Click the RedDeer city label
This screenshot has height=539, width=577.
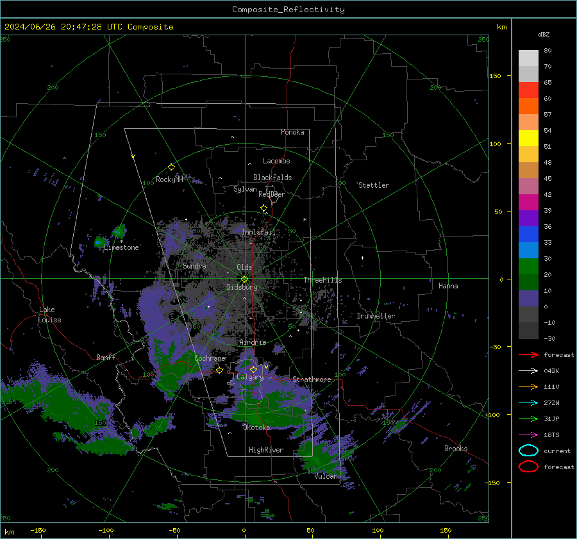(272, 194)
